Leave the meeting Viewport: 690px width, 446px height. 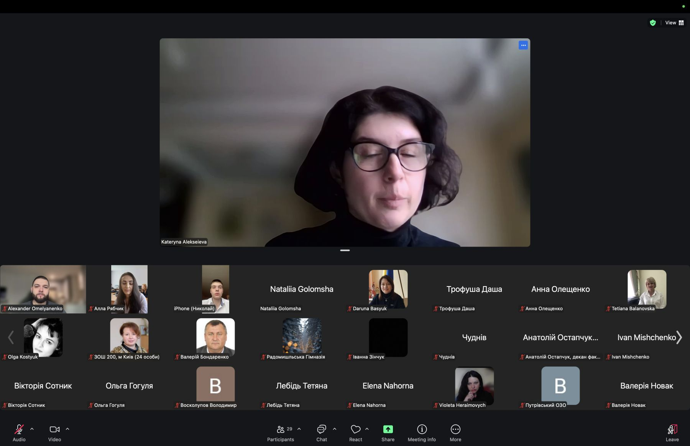672,433
